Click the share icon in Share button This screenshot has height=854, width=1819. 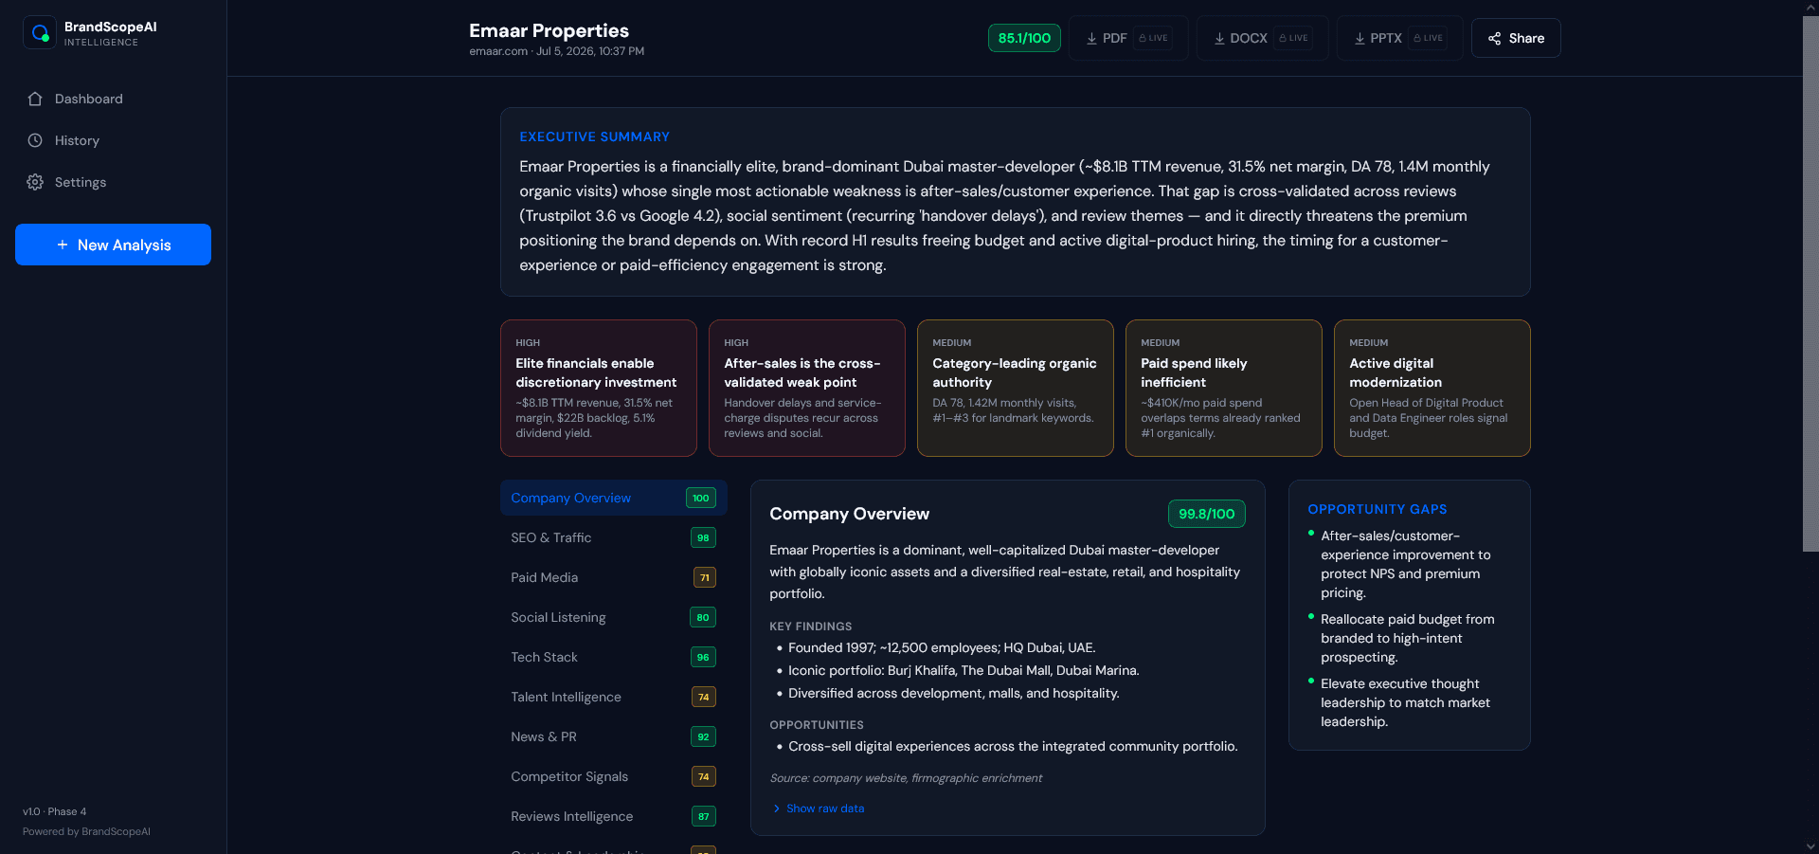point(1494,39)
